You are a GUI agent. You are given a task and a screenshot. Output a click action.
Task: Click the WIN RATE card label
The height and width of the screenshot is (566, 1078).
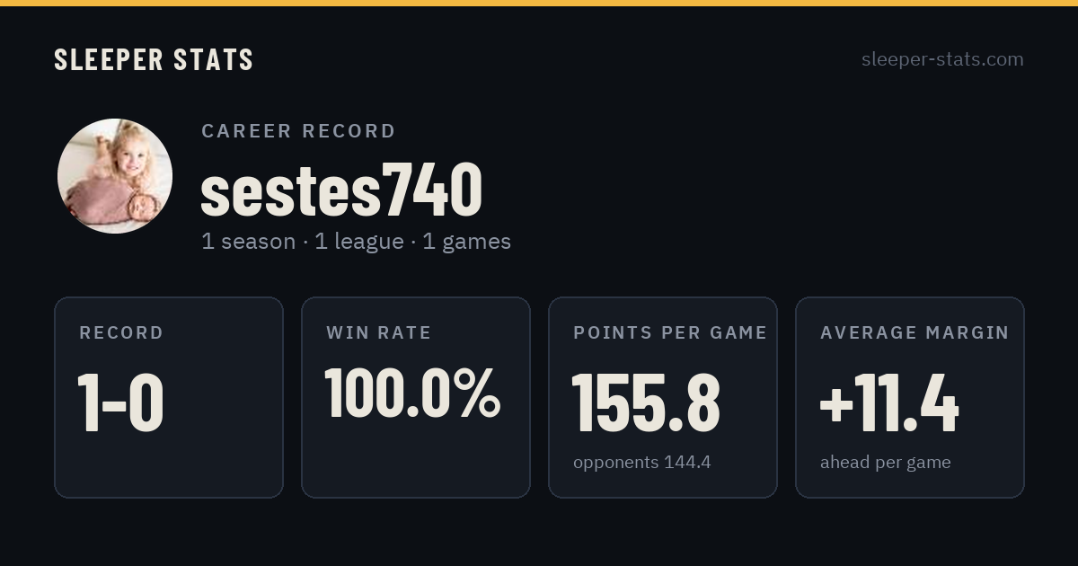tap(379, 333)
